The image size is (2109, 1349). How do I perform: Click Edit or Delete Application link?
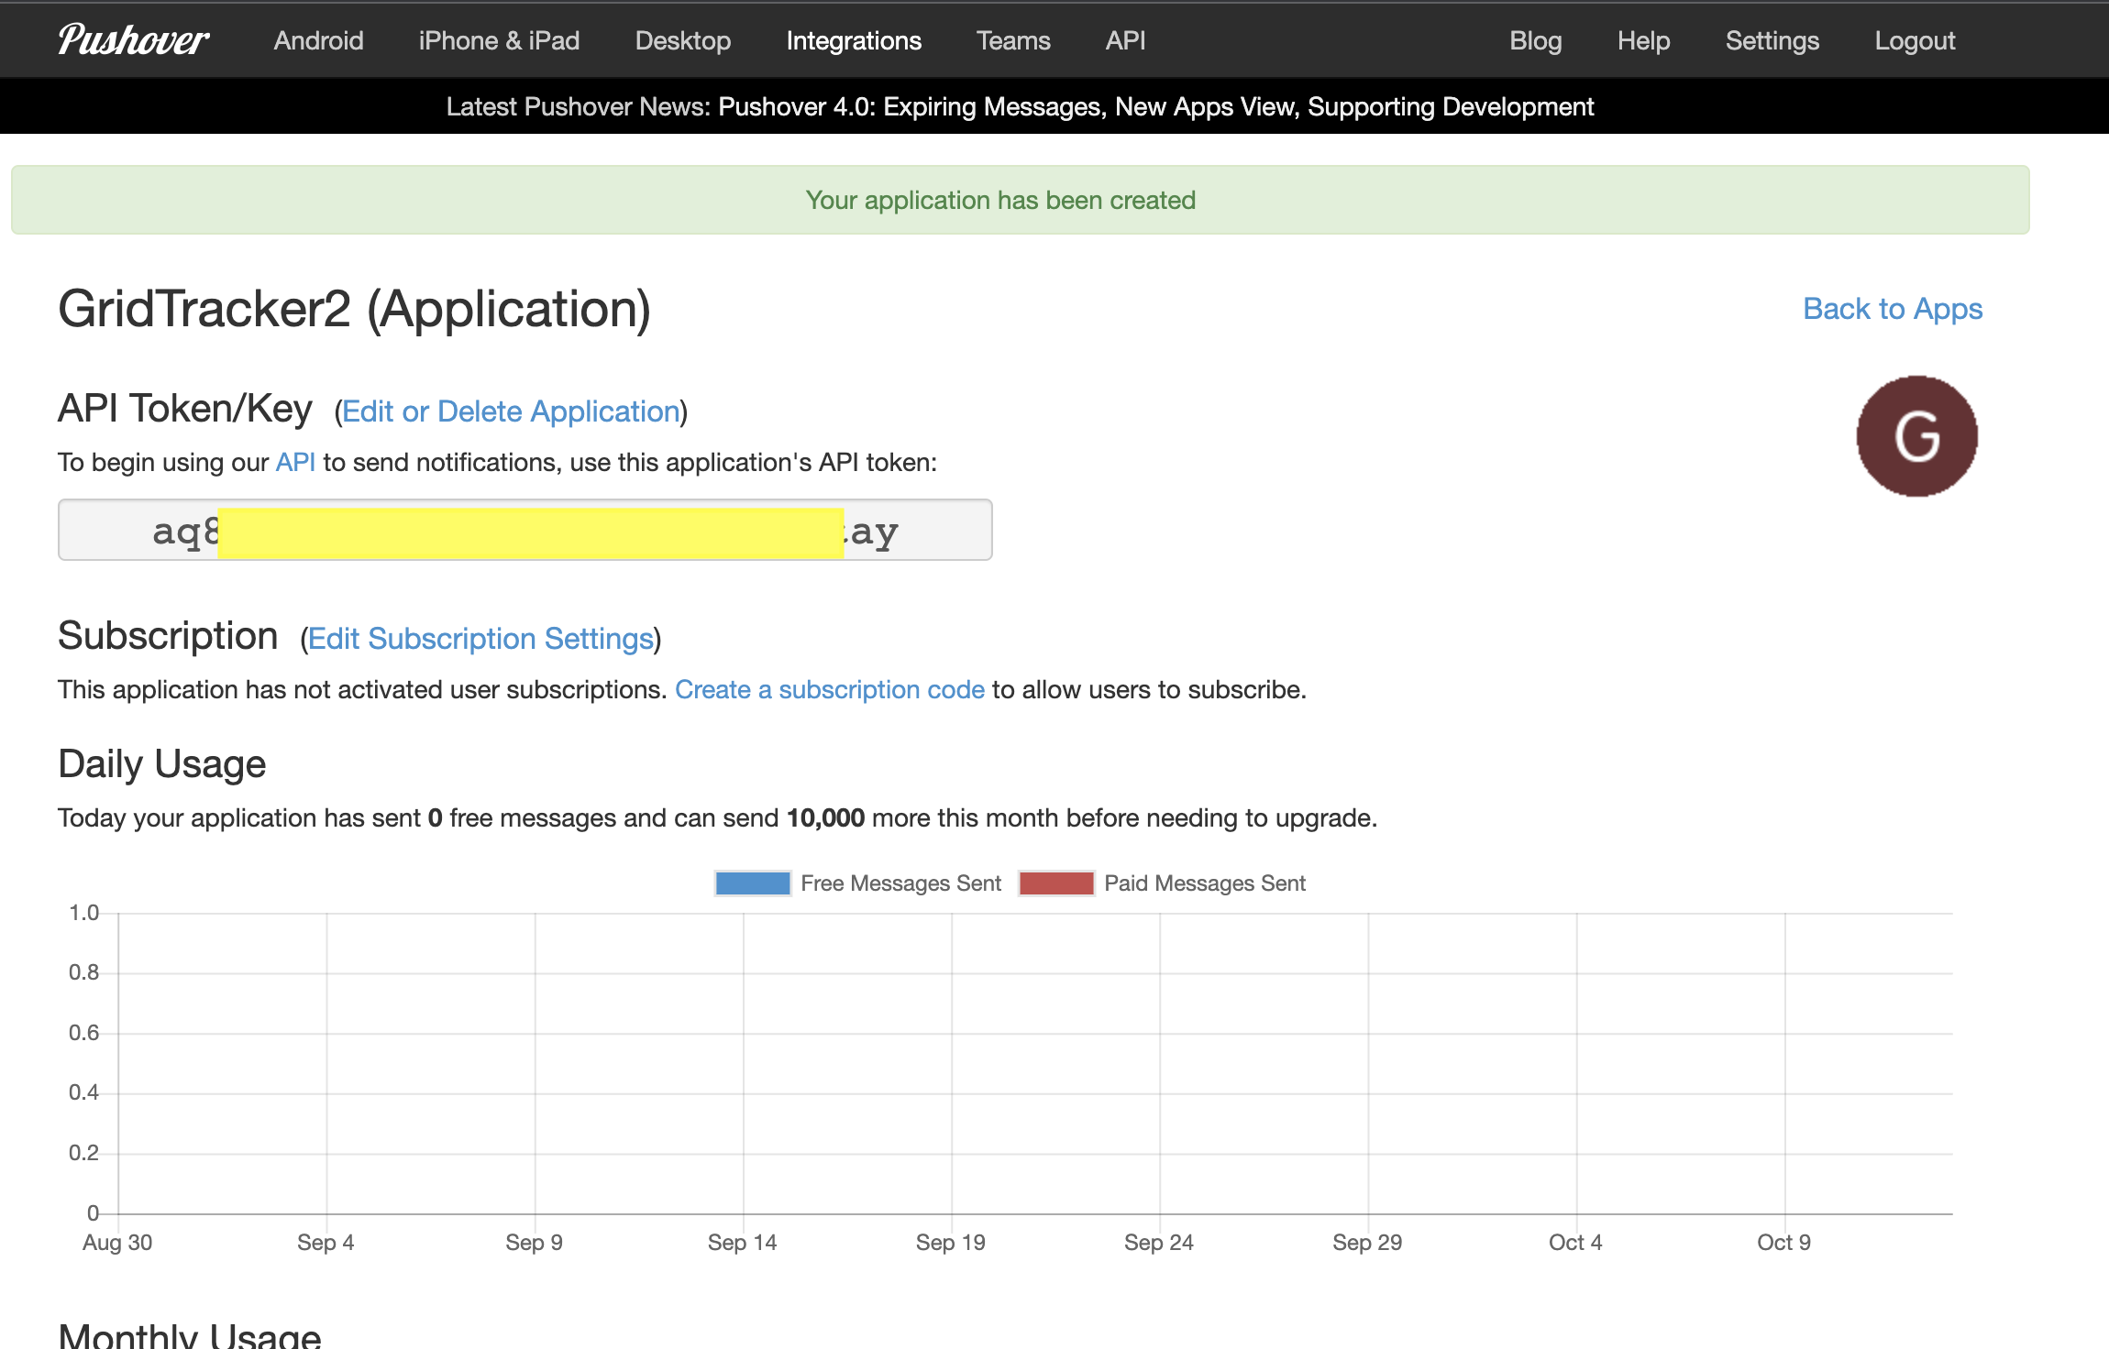(x=511, y=411)
